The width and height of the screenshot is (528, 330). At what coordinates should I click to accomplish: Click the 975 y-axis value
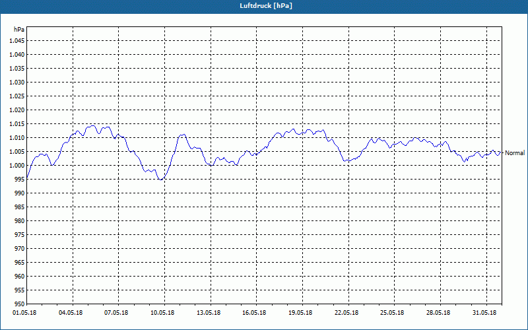(x=20, y=235)
